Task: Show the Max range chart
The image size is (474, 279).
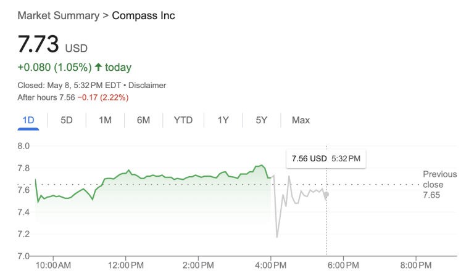Action: pyautogui.click(x=301, y=120)
